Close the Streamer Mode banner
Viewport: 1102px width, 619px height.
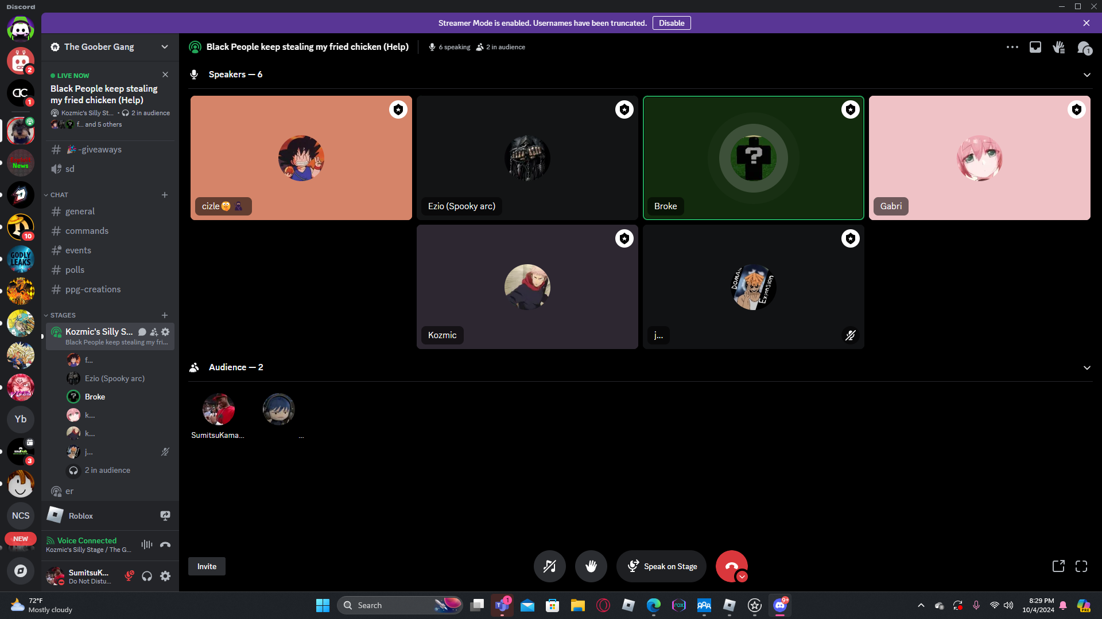pyautogui.click(x=1087, y=23)
